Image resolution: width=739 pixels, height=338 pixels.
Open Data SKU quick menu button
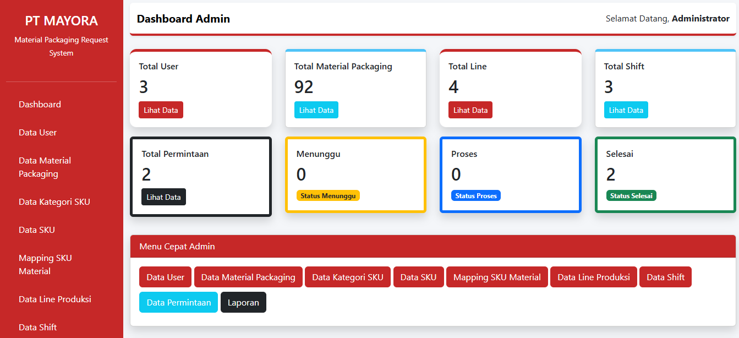(x=418, y=277)
